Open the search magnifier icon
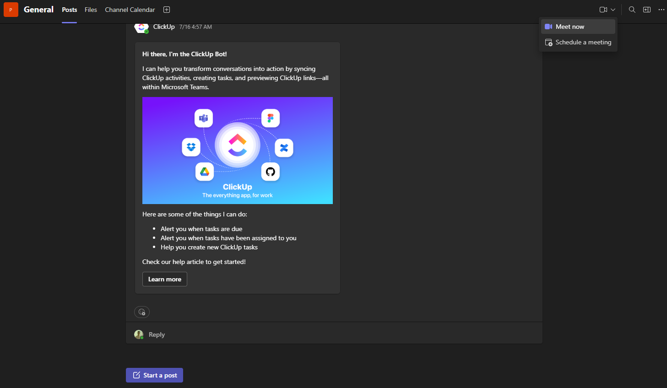667x388 pixels. pyautogui.click(x=632, y=10)
